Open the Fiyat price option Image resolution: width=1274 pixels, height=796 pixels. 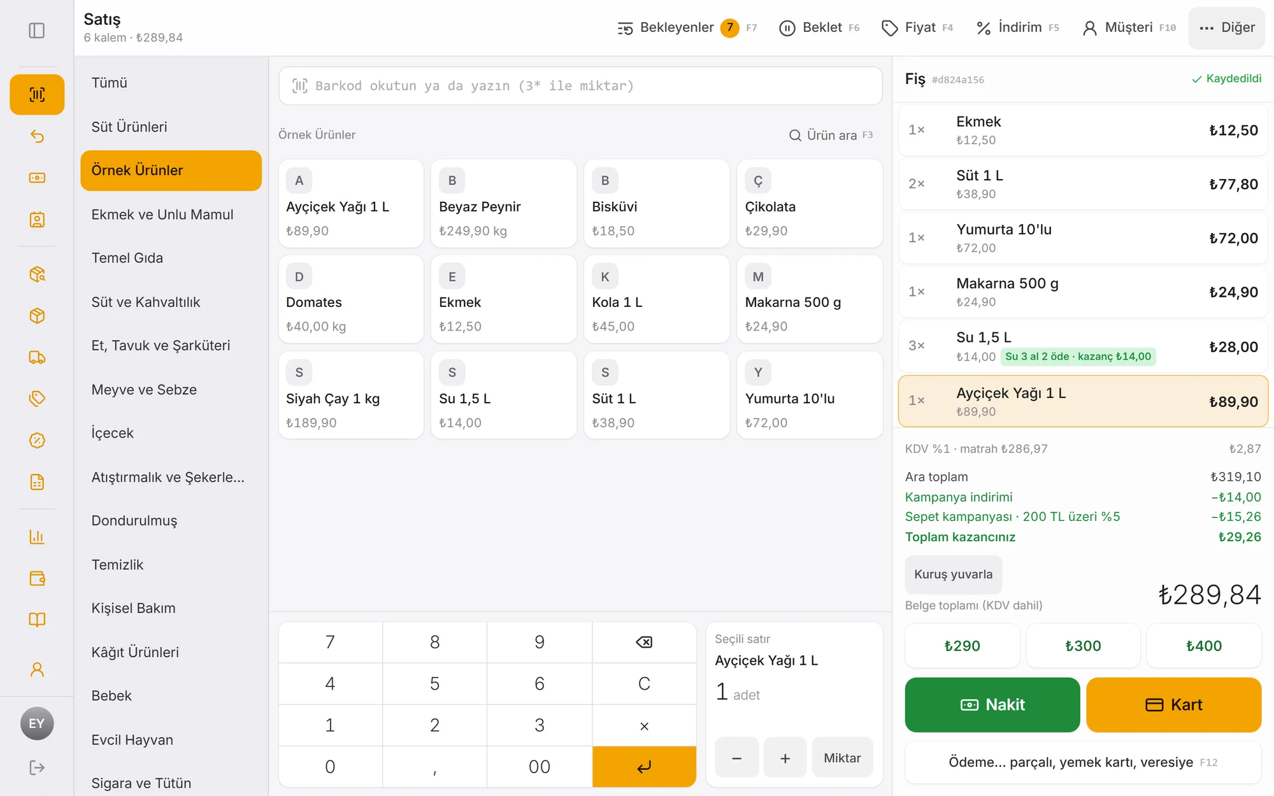point(917,27)
